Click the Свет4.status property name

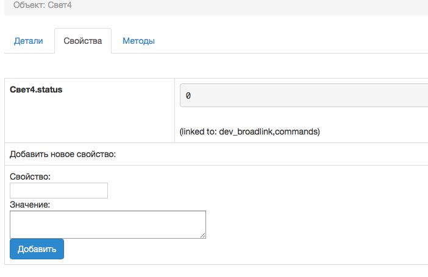tap(36, 89)
